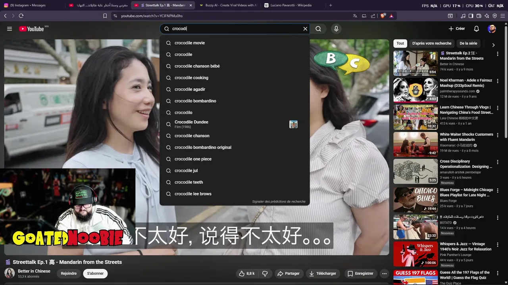Click the translate page icon
This screenshot has height=285, width=508.
355,16
